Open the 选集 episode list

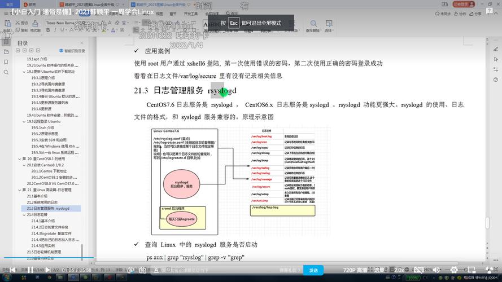[379, 270]
